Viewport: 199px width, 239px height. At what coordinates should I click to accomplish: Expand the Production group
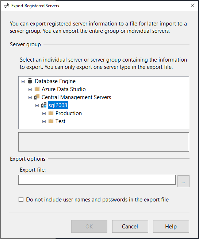click(44, 113)
